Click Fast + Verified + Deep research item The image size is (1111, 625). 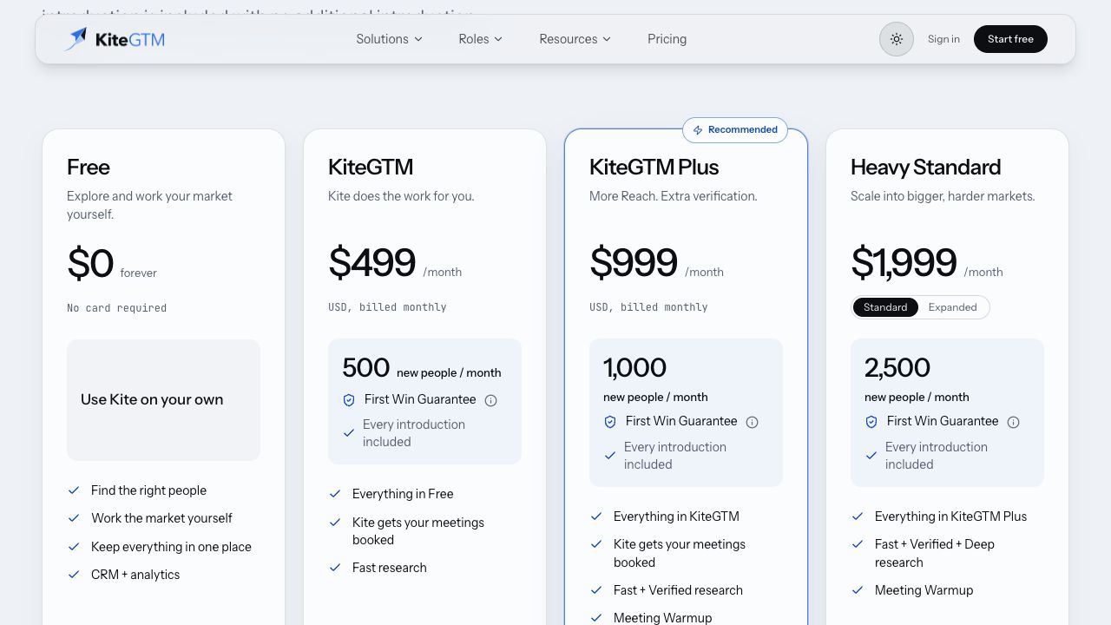[935, 553]
